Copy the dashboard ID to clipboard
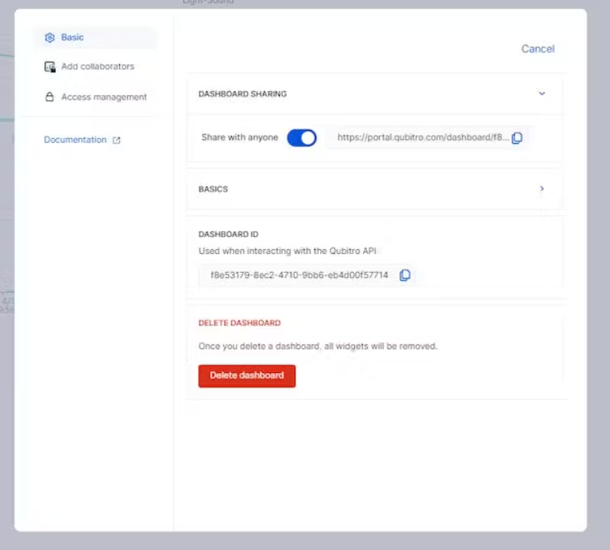The image size is (610, 550). pos(405,275)
